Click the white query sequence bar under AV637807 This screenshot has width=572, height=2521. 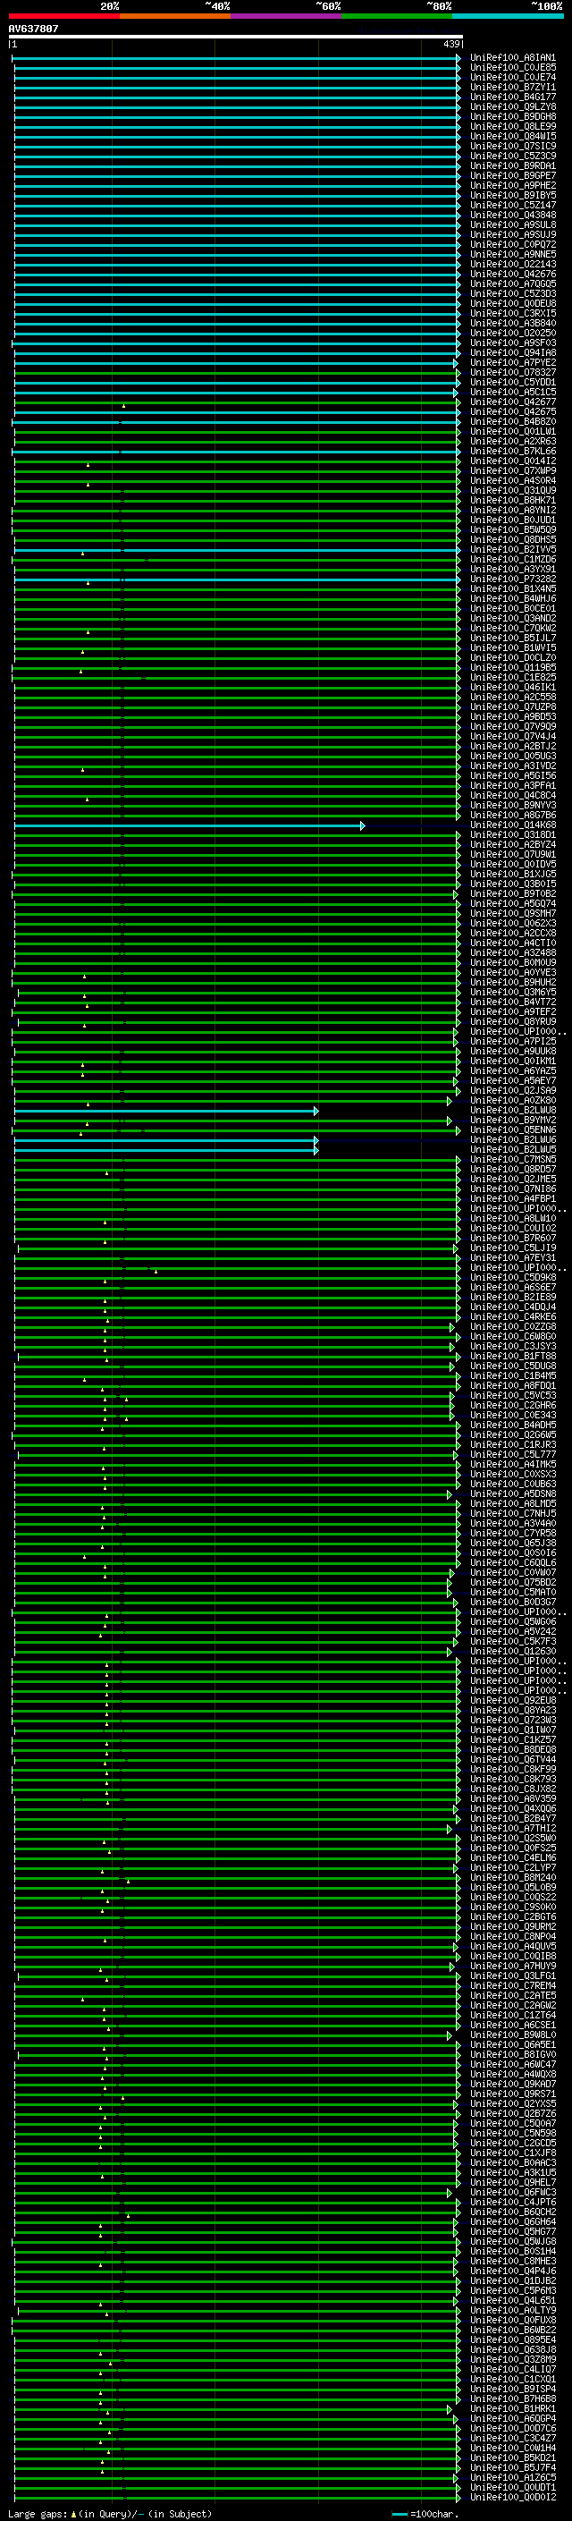click(236, 38)
